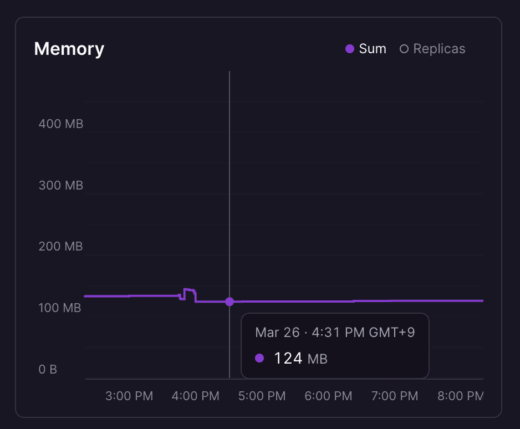Select the Sum legend label
The image size is (520, 429).
373,49
